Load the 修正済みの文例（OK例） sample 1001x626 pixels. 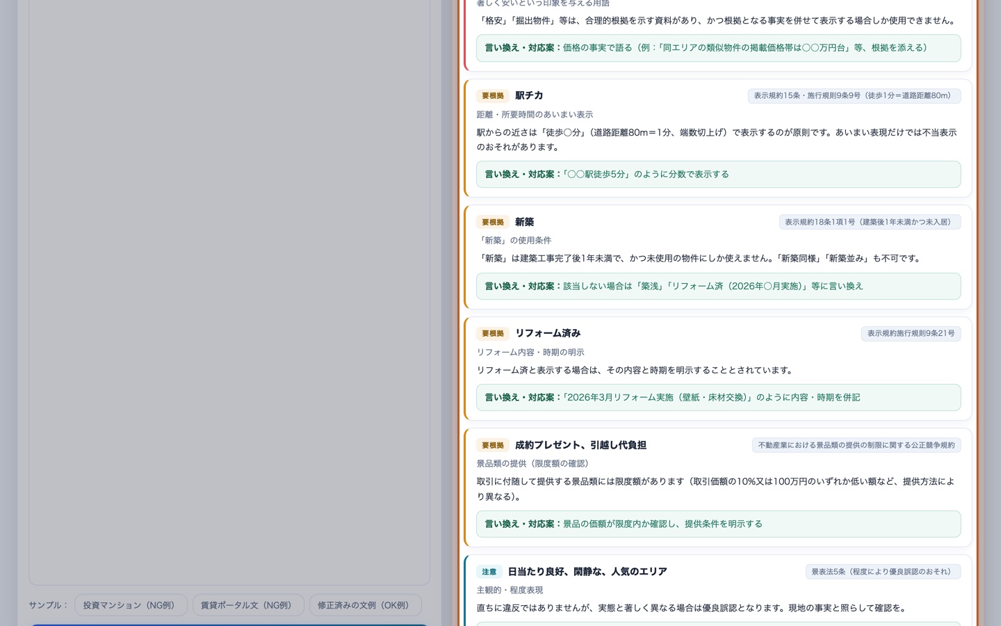(366, 605)
